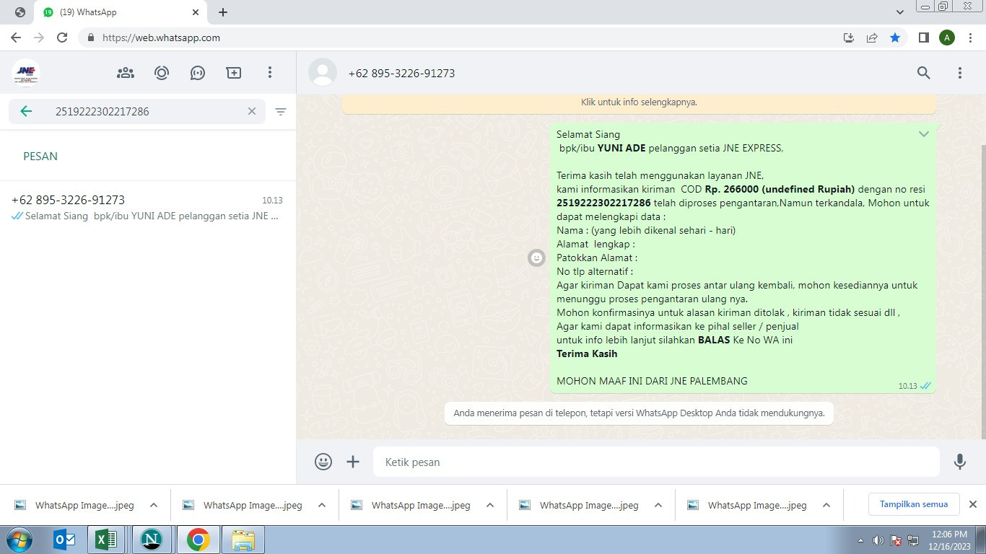Open the contact avatar in chat header

click(323, 73)
